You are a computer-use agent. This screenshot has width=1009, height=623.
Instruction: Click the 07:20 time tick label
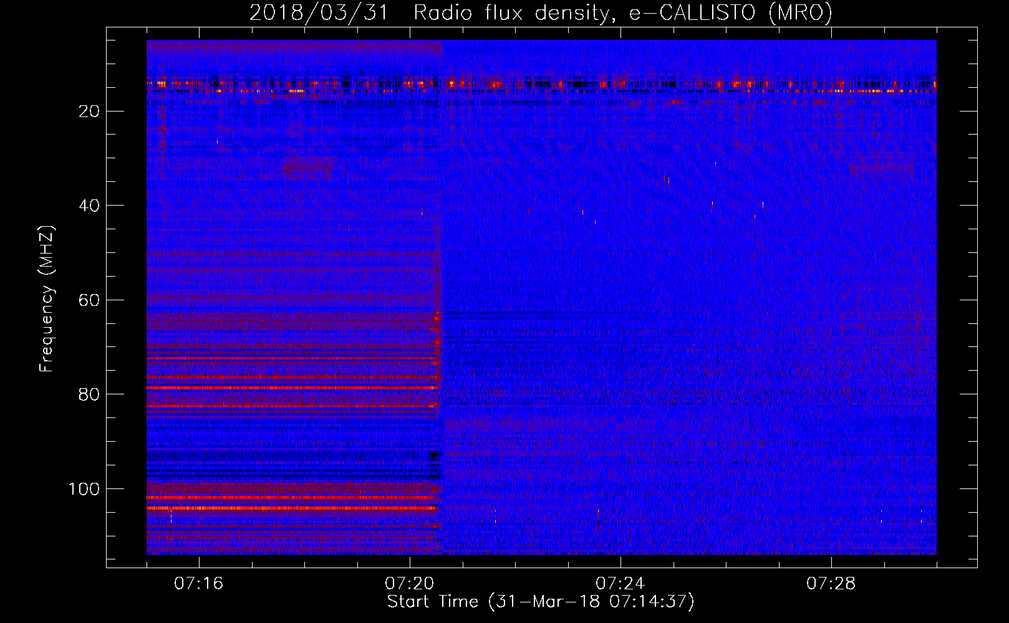[x=409, y=584]
